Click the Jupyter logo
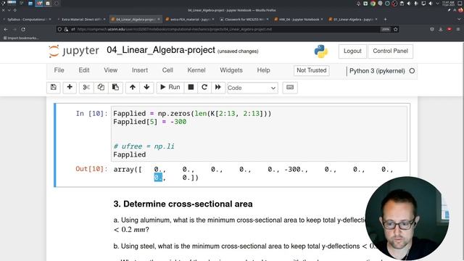464x261 pixels. pos(74,51)
